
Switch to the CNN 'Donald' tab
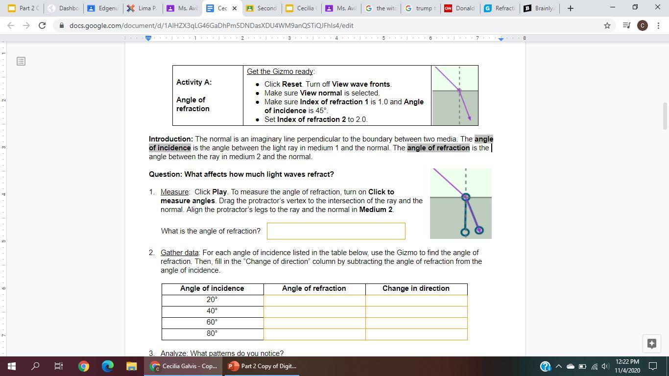pos(460,8)
